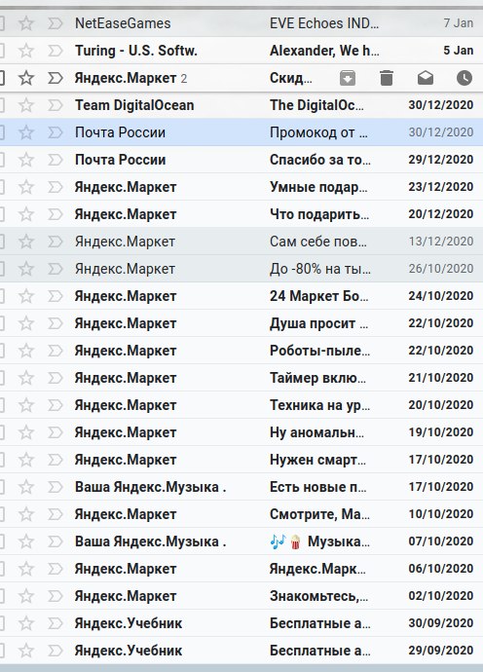Image resolution: width=483 pixels, height=672 pixels.
Task: Open the 'Нужен смарт…' subject line
Action: click(317, 460)
